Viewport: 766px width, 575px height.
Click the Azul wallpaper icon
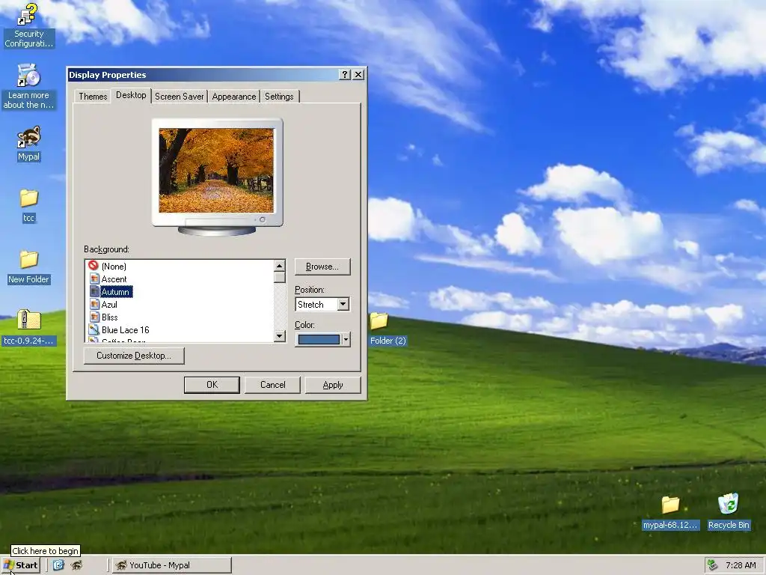pos(95,304)
